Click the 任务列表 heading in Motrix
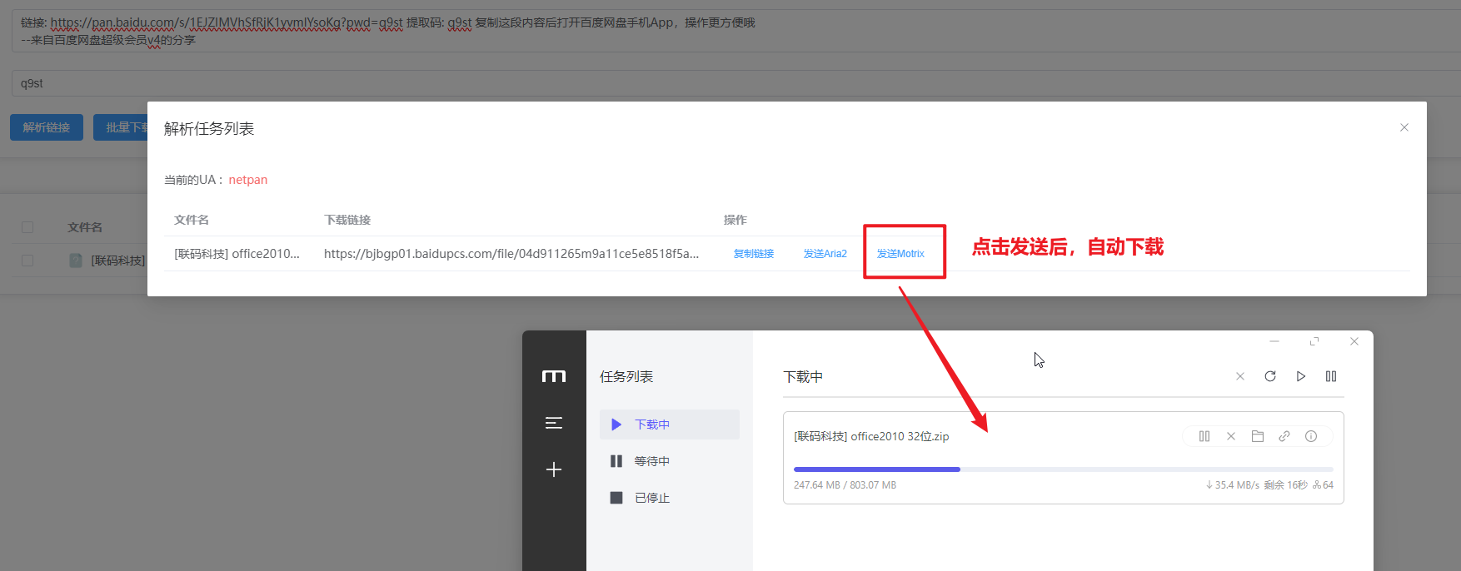 click(626, 377)
